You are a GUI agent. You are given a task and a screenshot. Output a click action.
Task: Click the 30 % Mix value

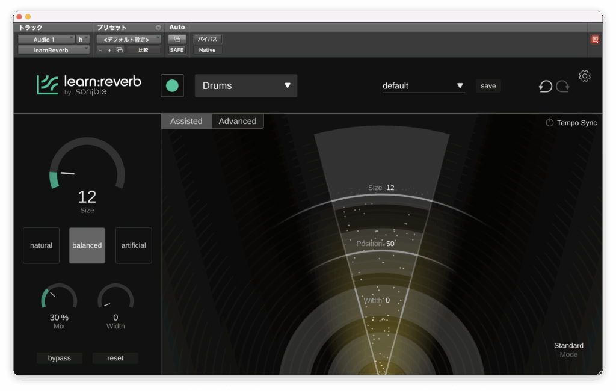[59, 318]
